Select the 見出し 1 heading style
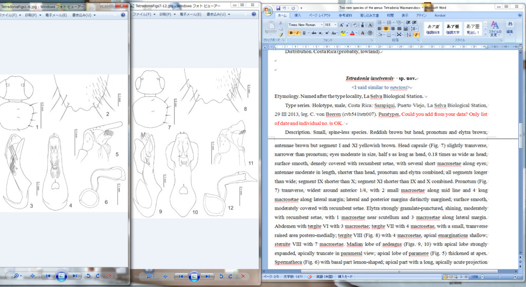526x287 pixels. tap(473, 29)
